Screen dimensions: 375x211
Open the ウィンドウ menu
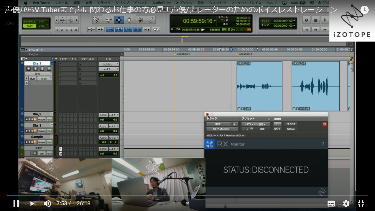(217, 3)
